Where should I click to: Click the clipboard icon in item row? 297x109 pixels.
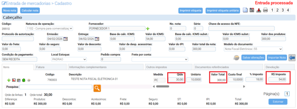pos(19,80)
